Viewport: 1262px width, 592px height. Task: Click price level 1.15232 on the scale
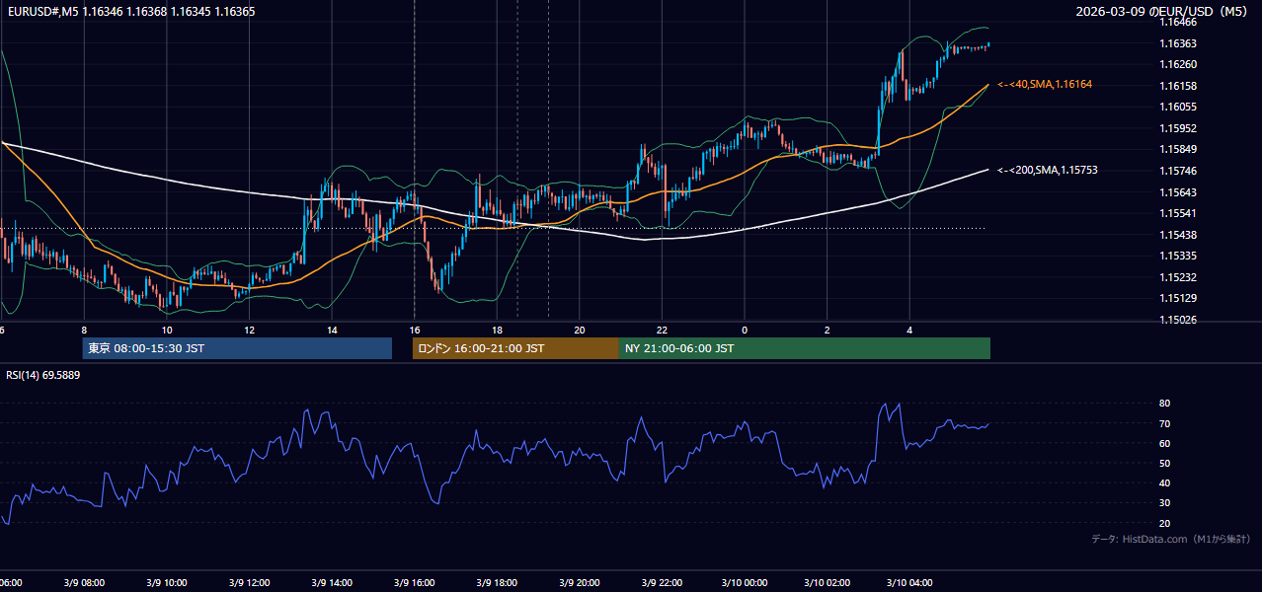coord(1178,277)
